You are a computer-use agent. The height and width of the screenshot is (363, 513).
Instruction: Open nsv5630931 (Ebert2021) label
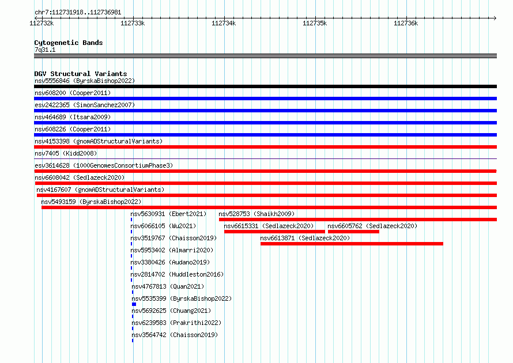pyautogui.click(x=168, y=214)
